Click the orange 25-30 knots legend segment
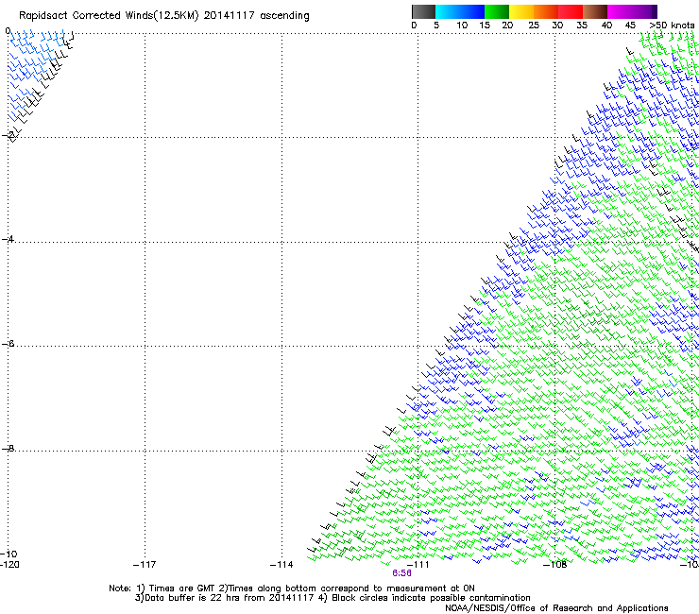This screenshot has height=614, width=699. point(546,11)
